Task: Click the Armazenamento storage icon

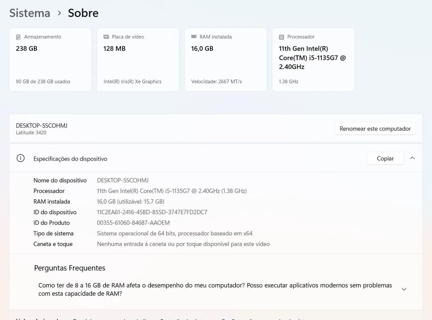Action: click(19, 37)
